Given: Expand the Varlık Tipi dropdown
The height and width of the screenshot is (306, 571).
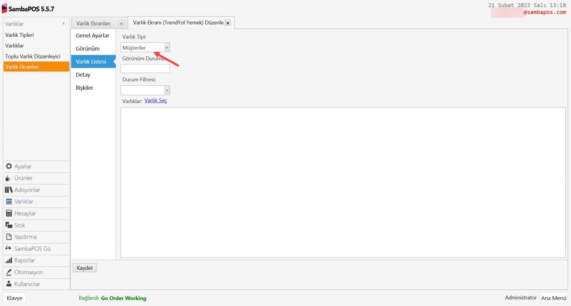Looking at the screenshot, I should point(167,48).
